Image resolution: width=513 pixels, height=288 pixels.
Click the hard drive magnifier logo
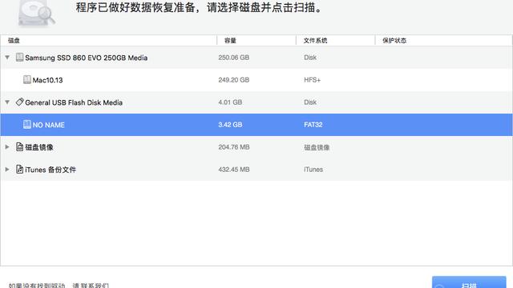pyautogui.click(x=37, y=13)
